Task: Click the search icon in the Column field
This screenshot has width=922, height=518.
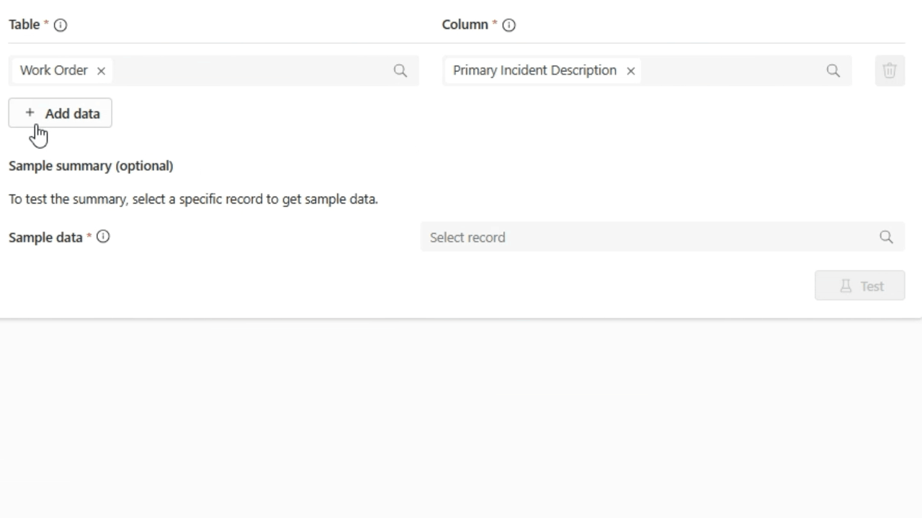Action: coord(833,70)
